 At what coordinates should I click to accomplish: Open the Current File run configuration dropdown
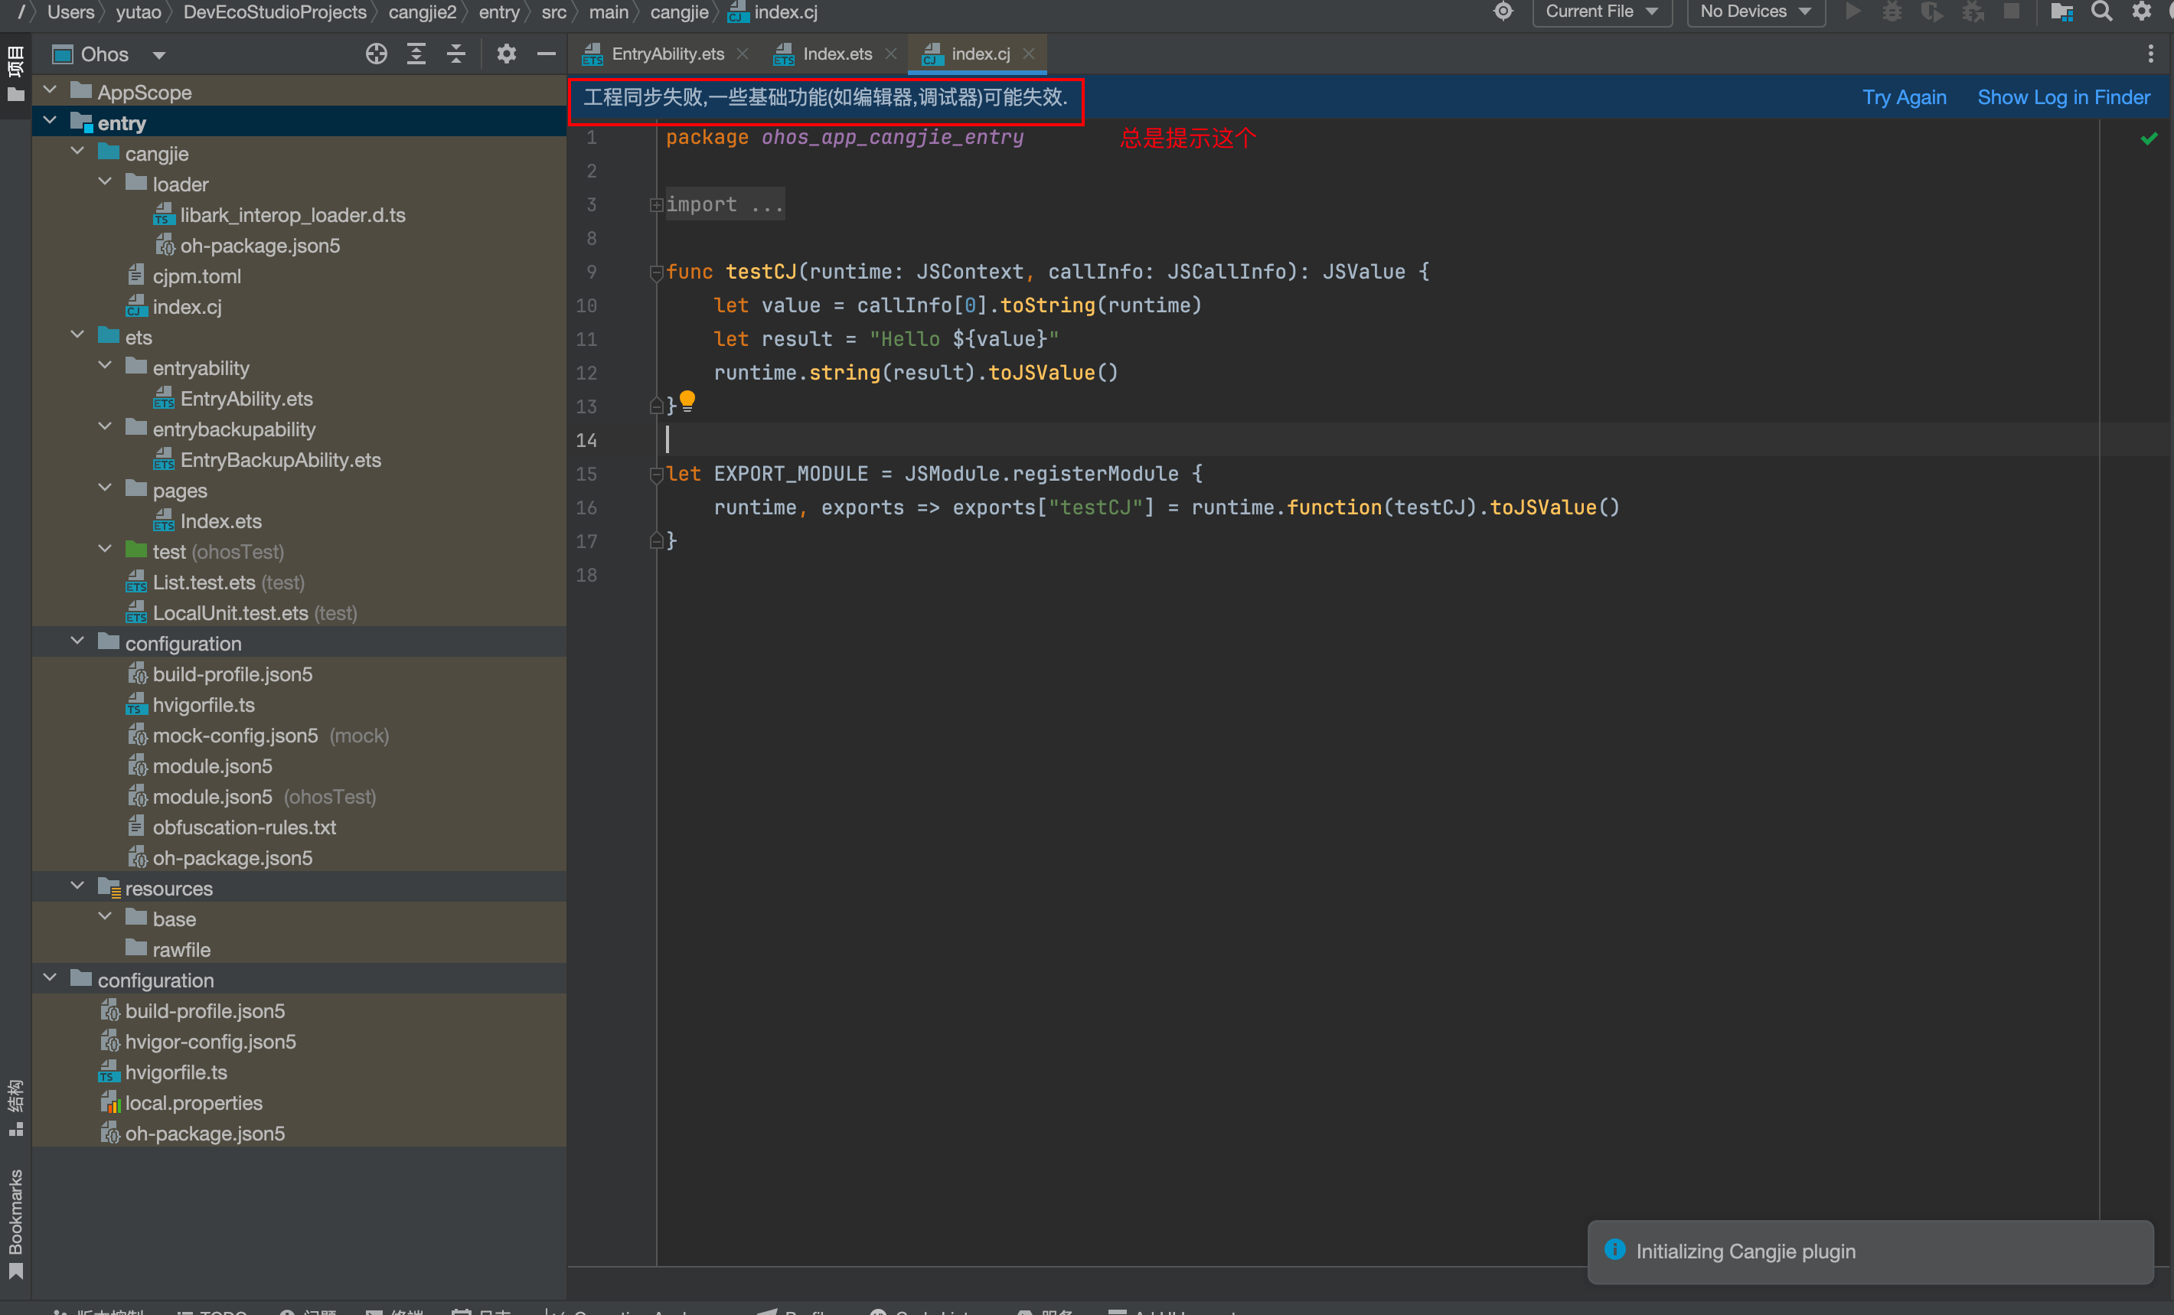click(1601, 11)
